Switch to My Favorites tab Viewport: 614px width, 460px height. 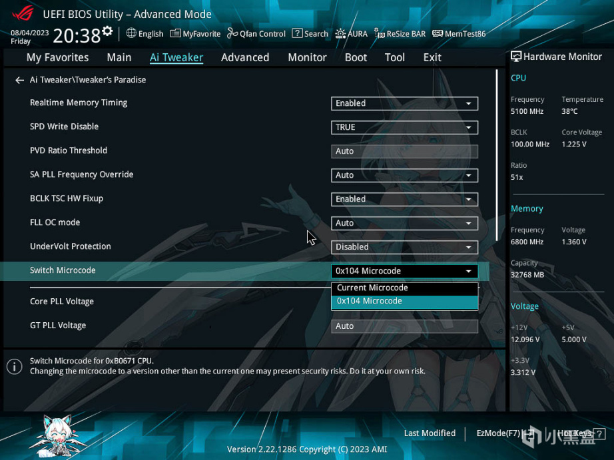[x=57, y=57]
